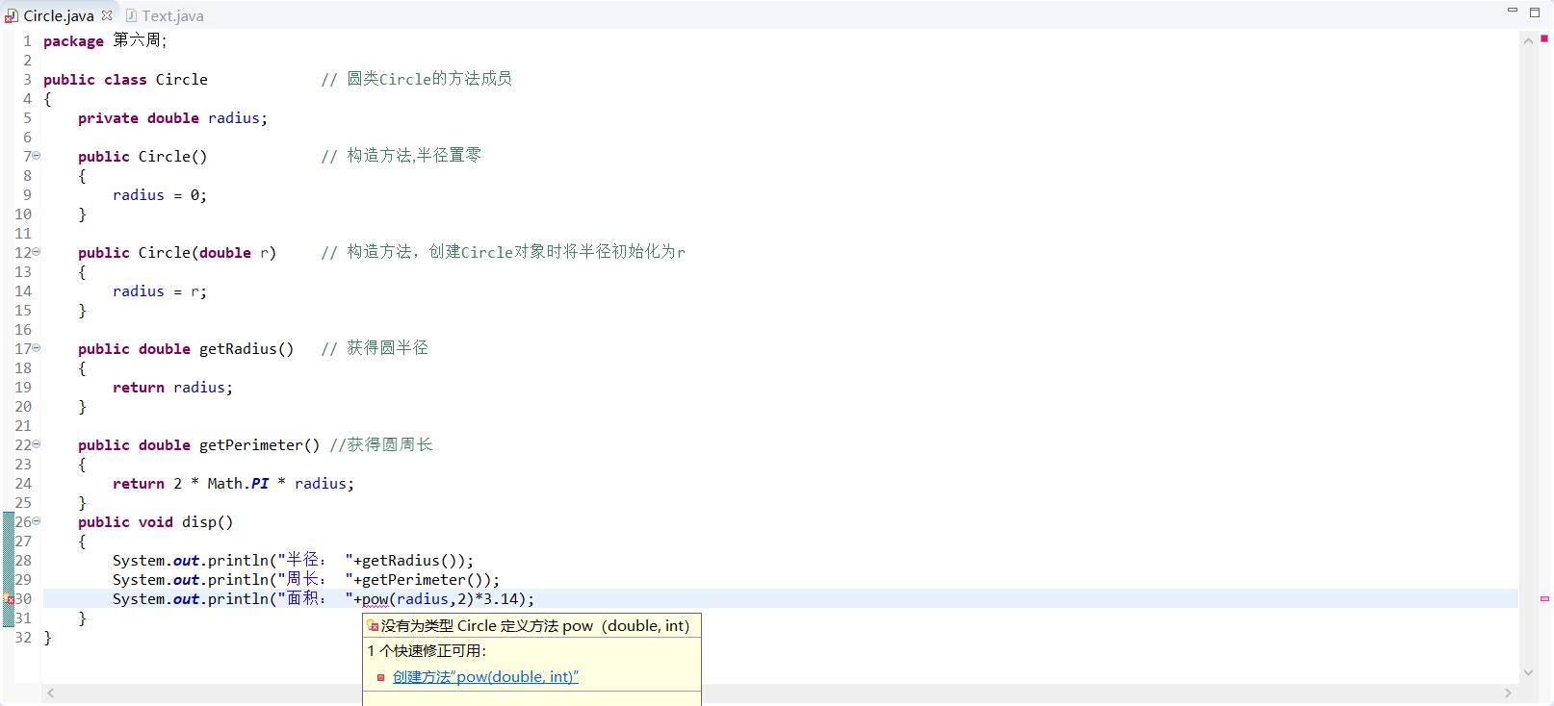The height and width of the screenshot is (706, 1554).
Task: Click the Java file icon on the Circle.java tab
Action: (x=12, y=15)
